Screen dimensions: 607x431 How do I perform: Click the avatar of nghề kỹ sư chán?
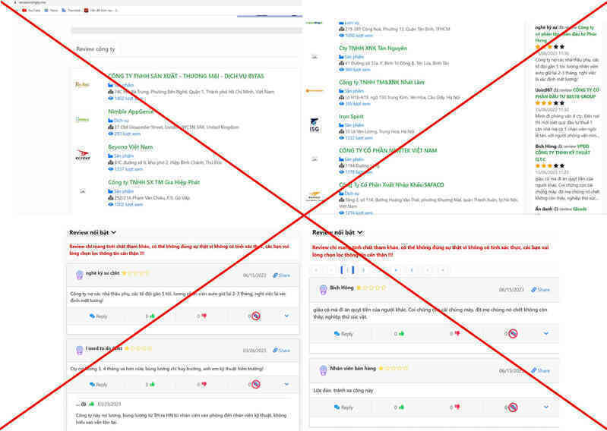point(79,275)
